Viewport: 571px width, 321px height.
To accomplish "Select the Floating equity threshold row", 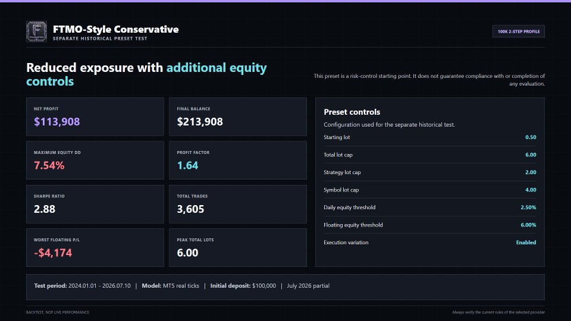I will (429, 225).
